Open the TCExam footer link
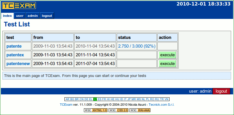 pos(66,105)
